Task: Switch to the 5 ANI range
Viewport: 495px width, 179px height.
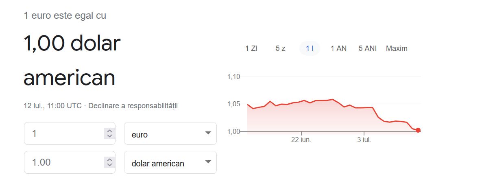Action: click(368, 48)
